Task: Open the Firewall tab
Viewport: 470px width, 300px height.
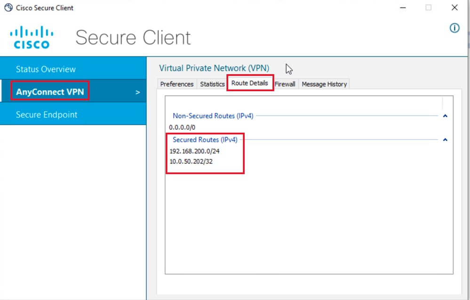Action: point(285,84)
